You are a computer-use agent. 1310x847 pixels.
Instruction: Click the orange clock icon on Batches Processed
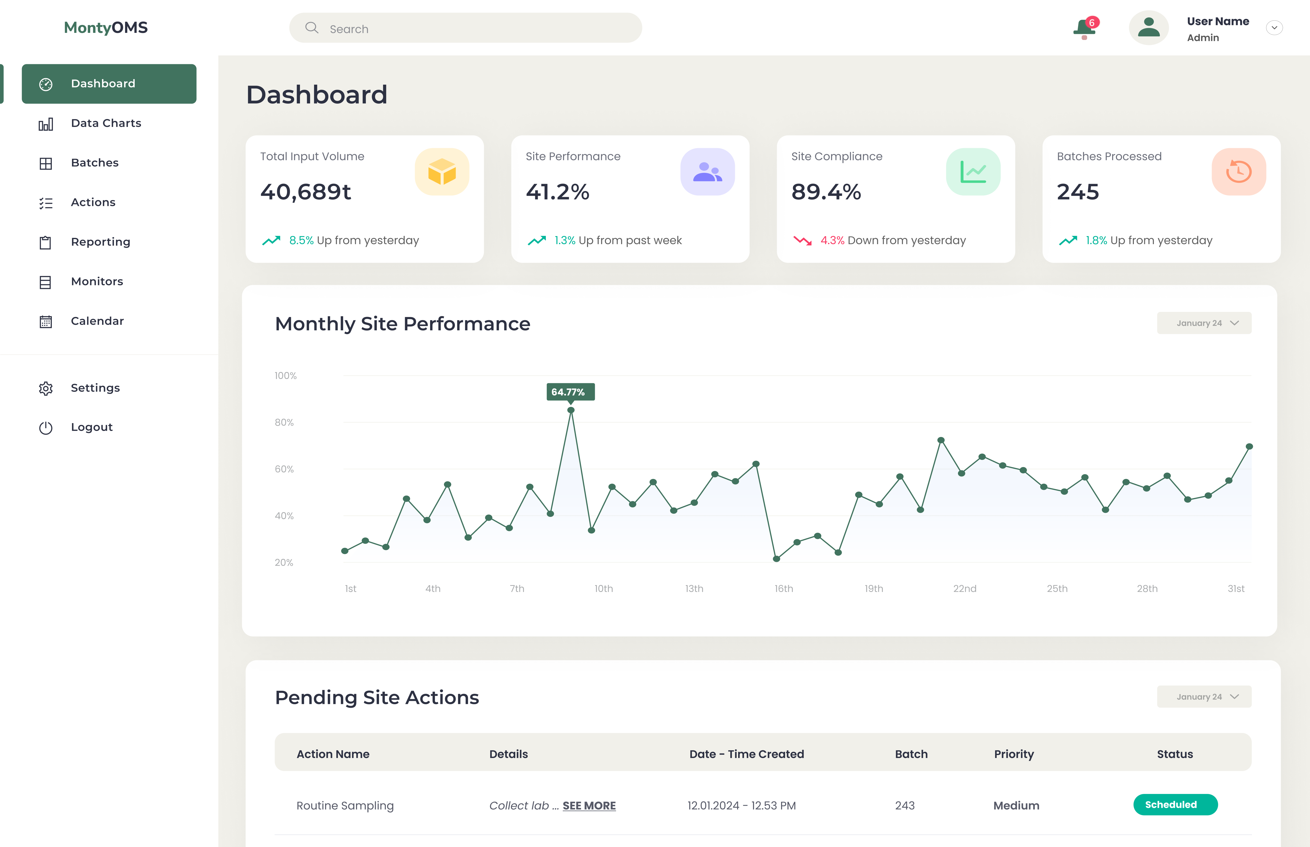(x=1238, y=172)
